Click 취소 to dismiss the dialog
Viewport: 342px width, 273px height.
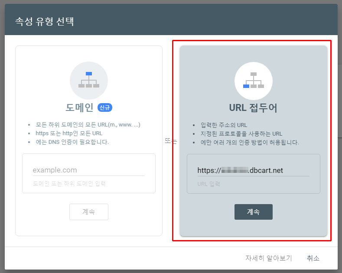313,258
